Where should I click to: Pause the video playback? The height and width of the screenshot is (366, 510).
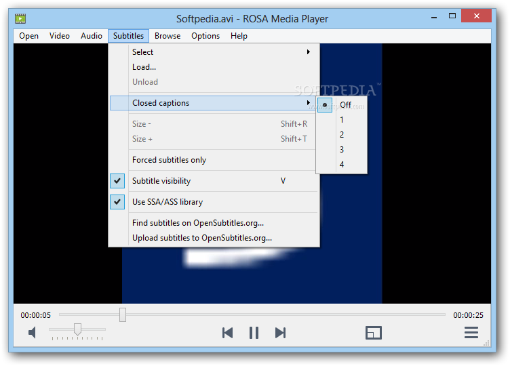[x=254, y=333]
